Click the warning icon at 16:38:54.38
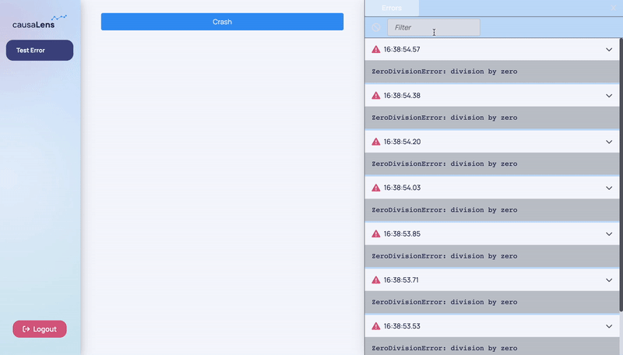 coord(376,95)
